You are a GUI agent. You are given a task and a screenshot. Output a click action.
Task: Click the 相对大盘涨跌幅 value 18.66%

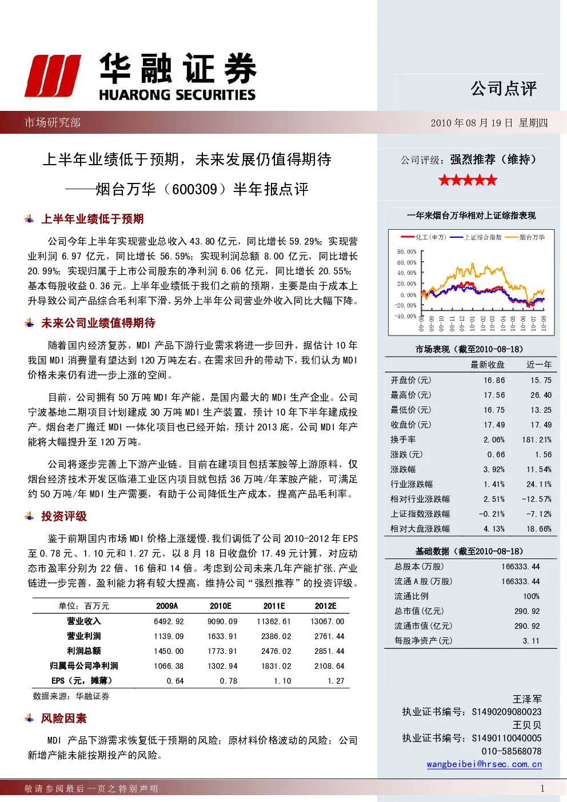(539, 529)
